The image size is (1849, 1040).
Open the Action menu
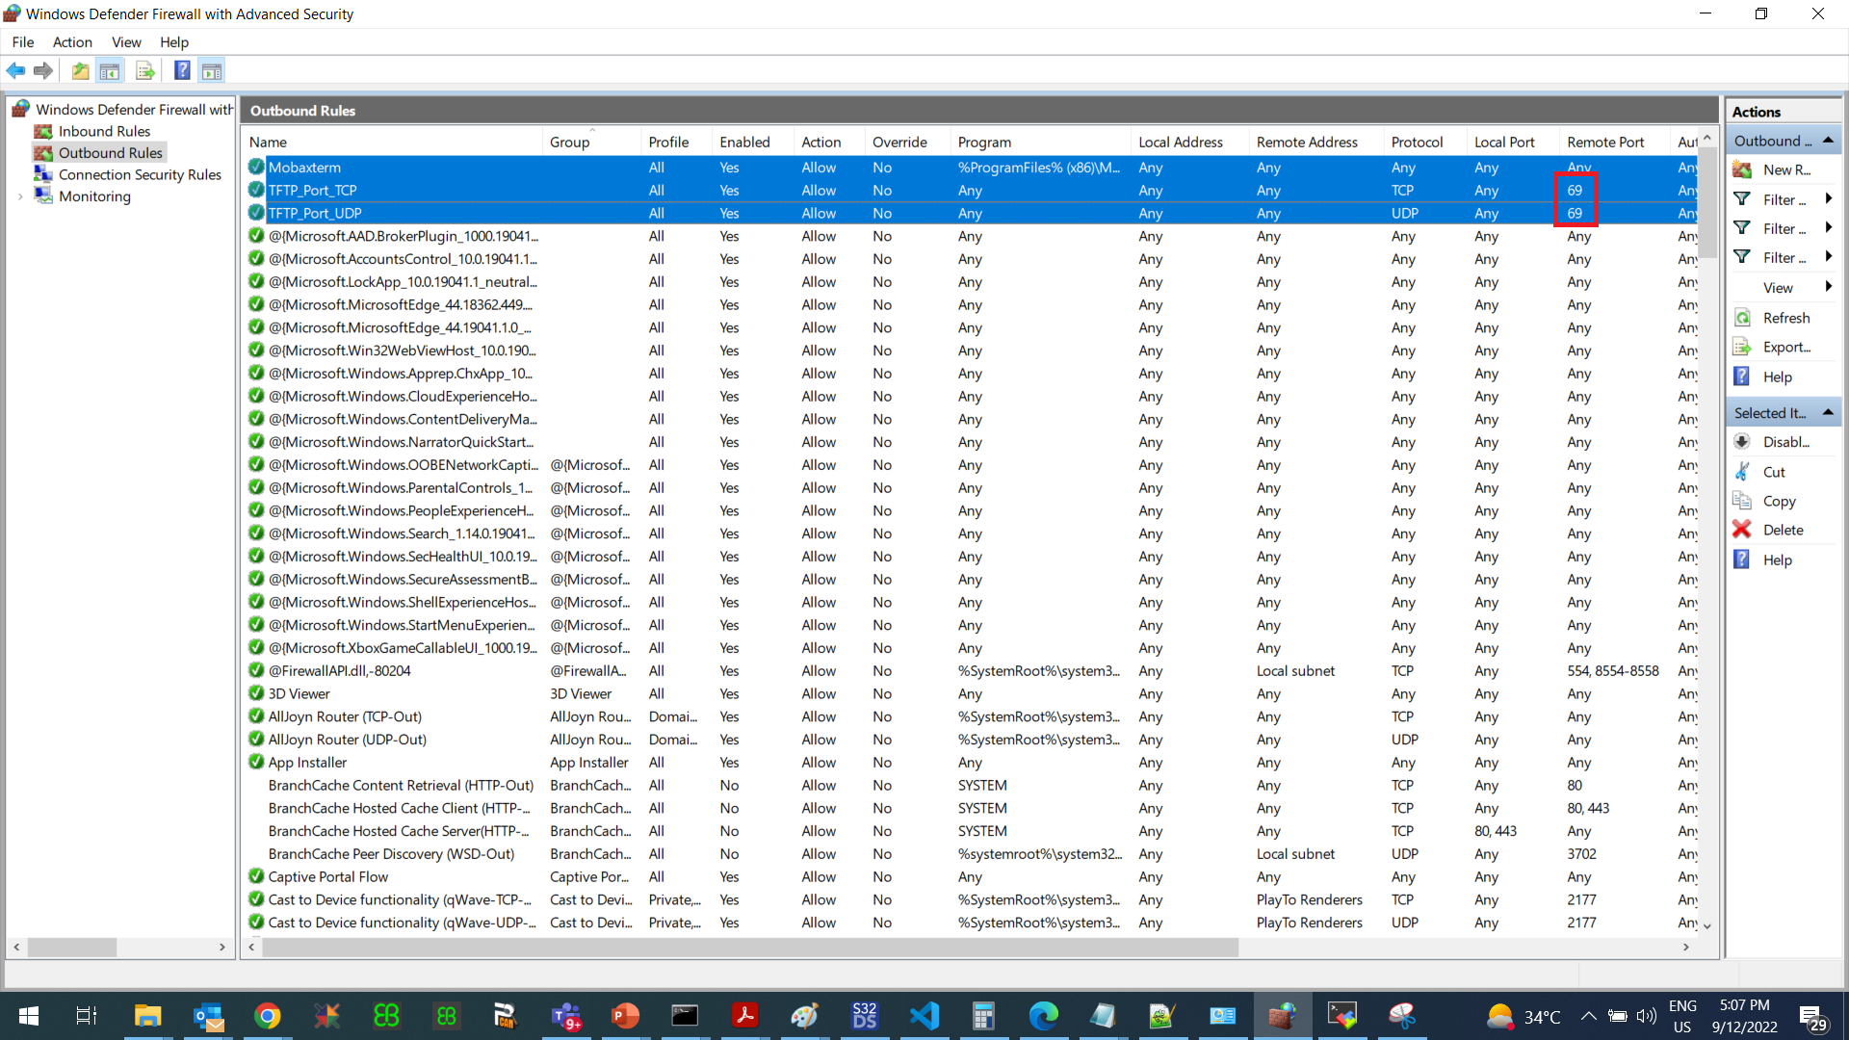coord(72,42)
